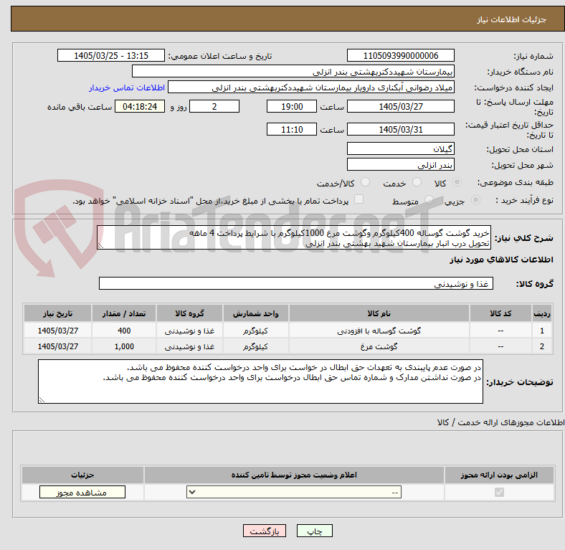Click the تعداد / مقدار column header
Screen dimensions: 565x550
(x=124, y=313)
